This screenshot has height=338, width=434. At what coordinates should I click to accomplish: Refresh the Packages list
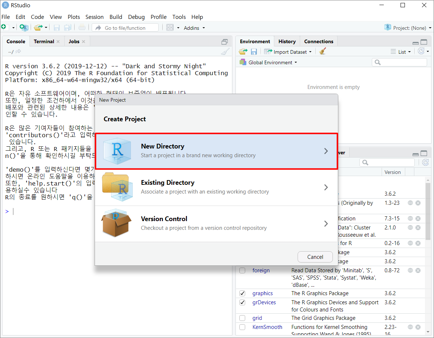[x=425, y=162]
